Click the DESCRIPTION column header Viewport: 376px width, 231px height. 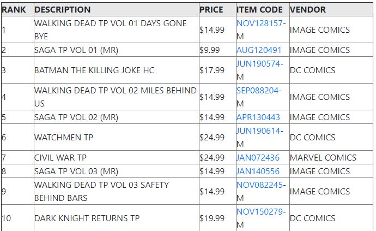coord(62,10)
